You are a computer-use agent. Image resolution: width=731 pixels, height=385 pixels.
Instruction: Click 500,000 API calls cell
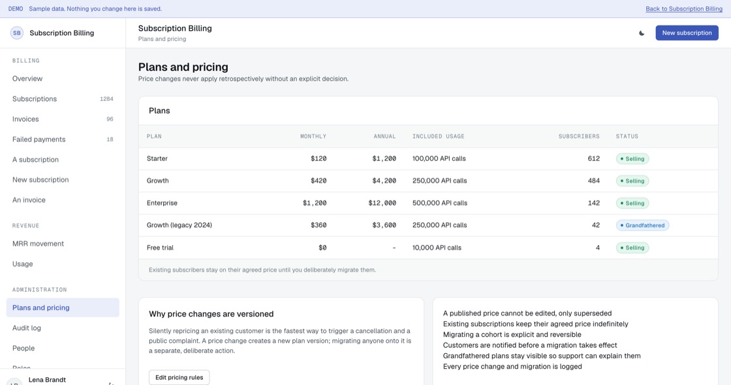pyautogui.click(x=440, y=203)
